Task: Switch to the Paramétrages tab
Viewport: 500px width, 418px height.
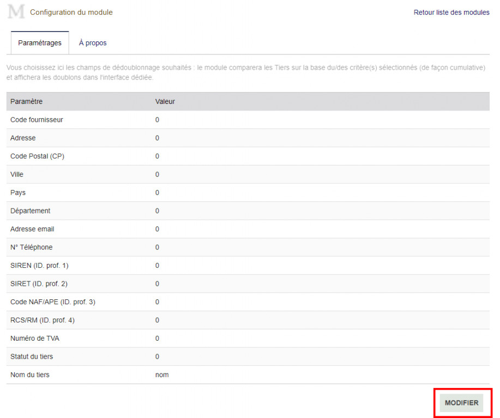Action: point(40,43)
